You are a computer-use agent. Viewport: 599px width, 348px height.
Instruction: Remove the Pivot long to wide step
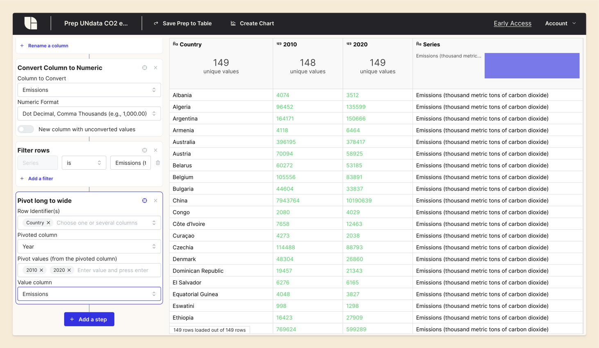point(156,201)
